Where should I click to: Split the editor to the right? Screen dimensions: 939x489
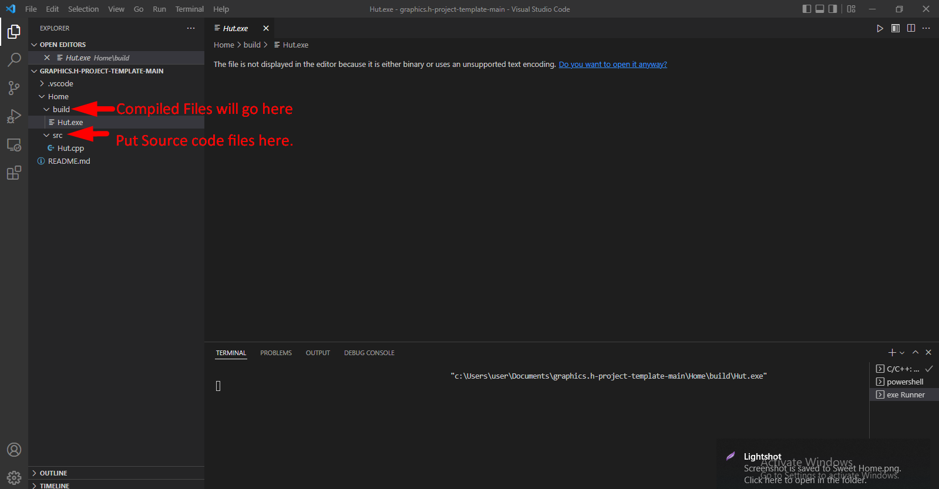pyautogui.click(x=911, y=28)
